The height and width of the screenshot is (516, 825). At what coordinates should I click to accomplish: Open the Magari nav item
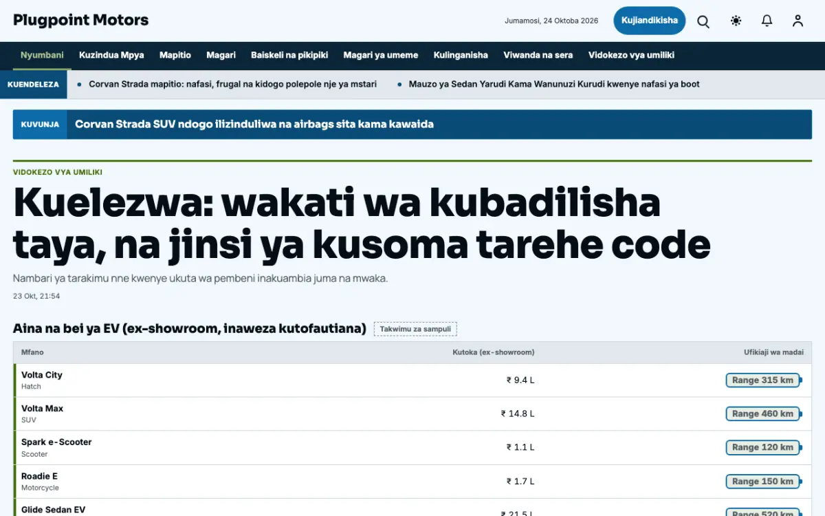point(221,55)
